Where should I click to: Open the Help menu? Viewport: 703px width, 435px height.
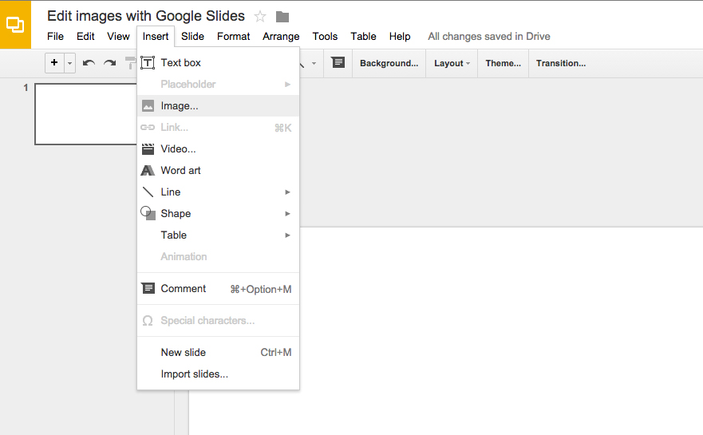pyautogui.click(x=400, y=37)
